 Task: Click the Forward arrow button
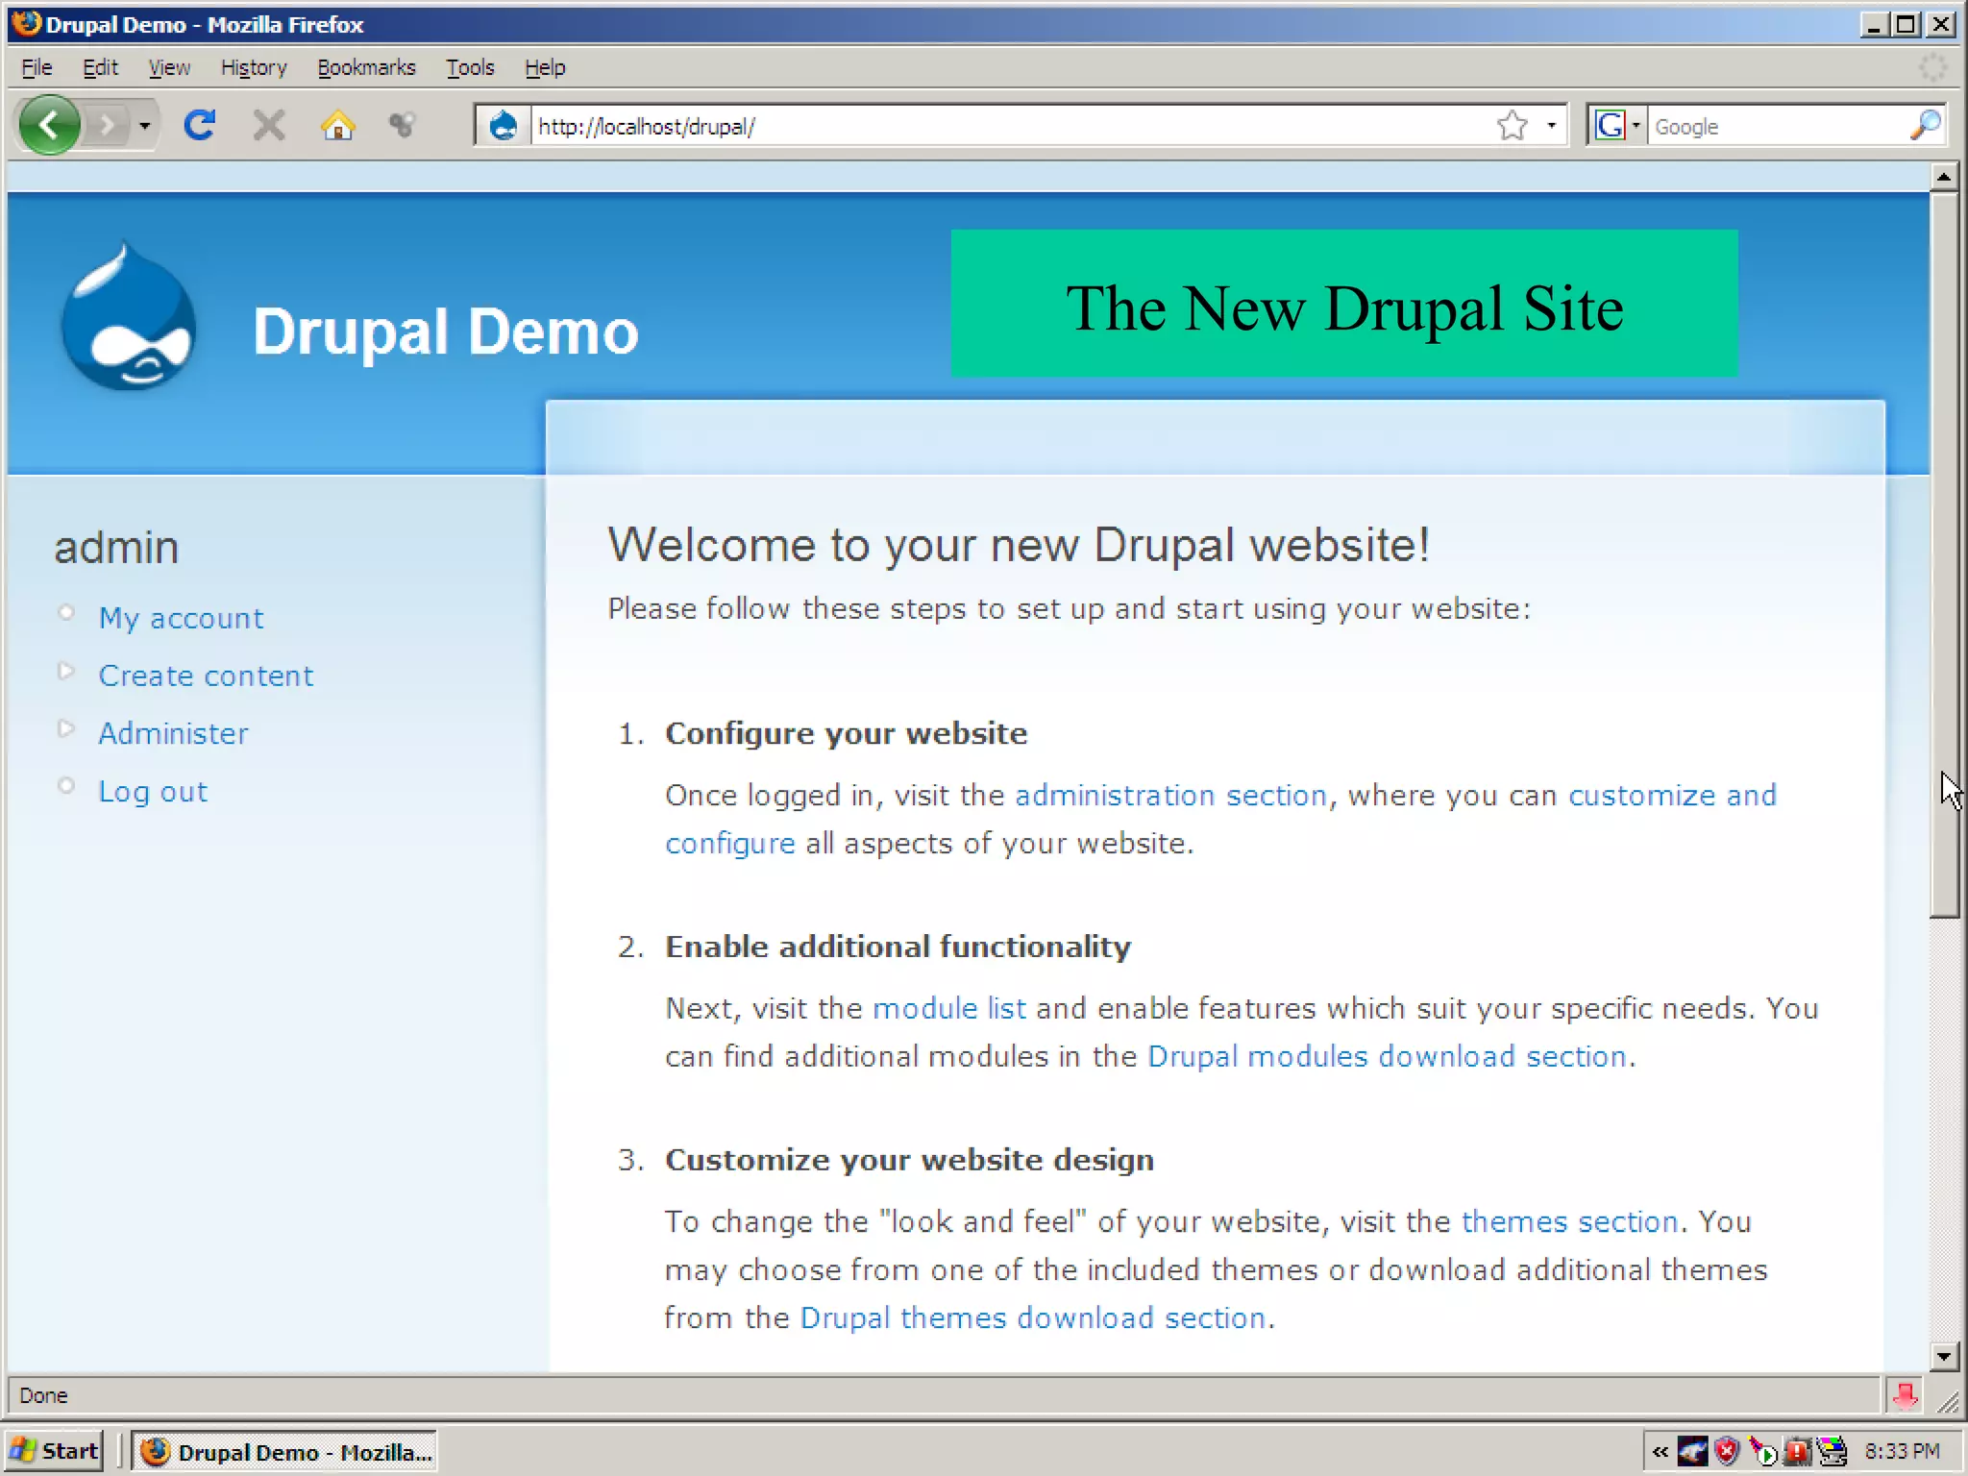click(107, 125)
